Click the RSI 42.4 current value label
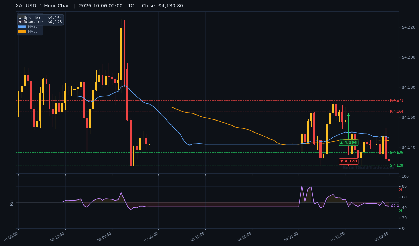Viewport: 419px width, 246px height. [395, 206]
